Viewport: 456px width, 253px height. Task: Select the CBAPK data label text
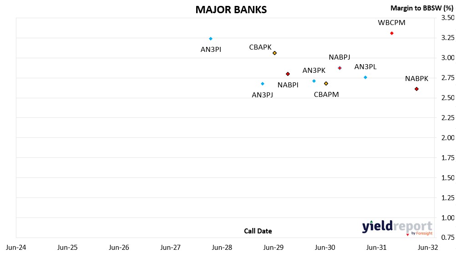pos(260,47)
